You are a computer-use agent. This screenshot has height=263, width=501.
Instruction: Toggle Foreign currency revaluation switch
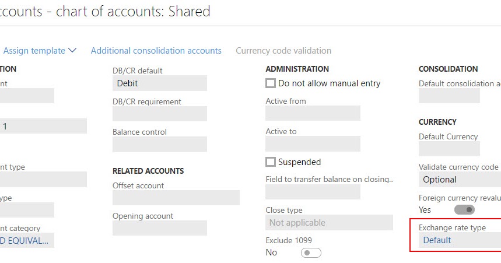coord(464,209)
